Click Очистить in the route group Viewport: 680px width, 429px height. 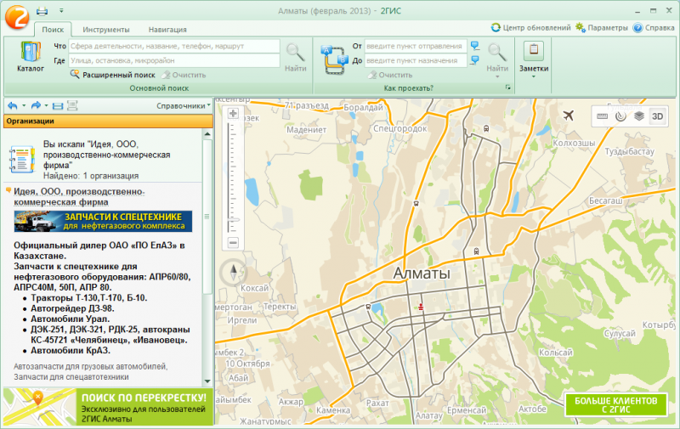[390, 75]
